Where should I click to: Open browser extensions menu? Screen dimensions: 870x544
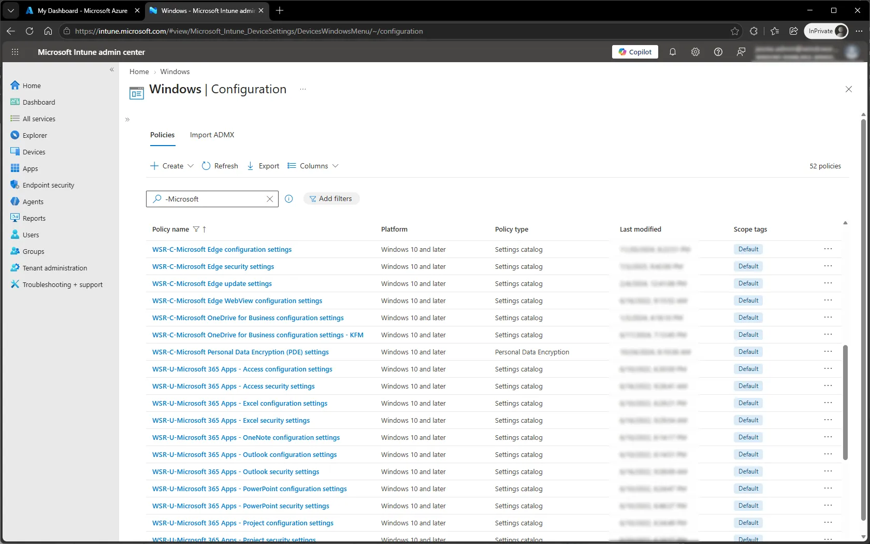(754, 31)
